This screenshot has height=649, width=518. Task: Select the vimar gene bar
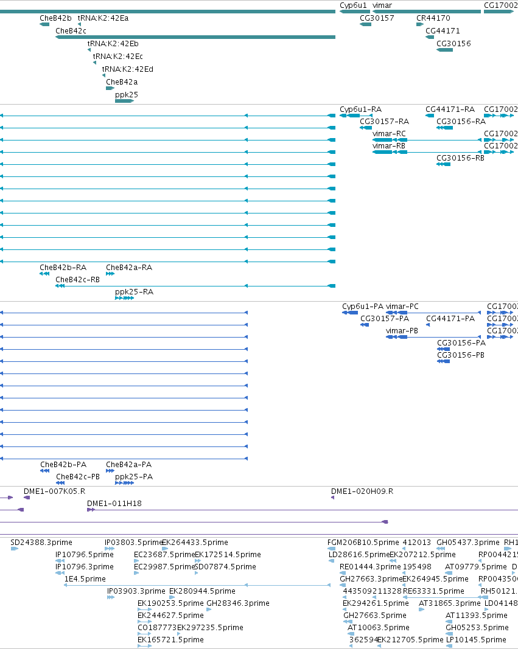pos(427,12)
